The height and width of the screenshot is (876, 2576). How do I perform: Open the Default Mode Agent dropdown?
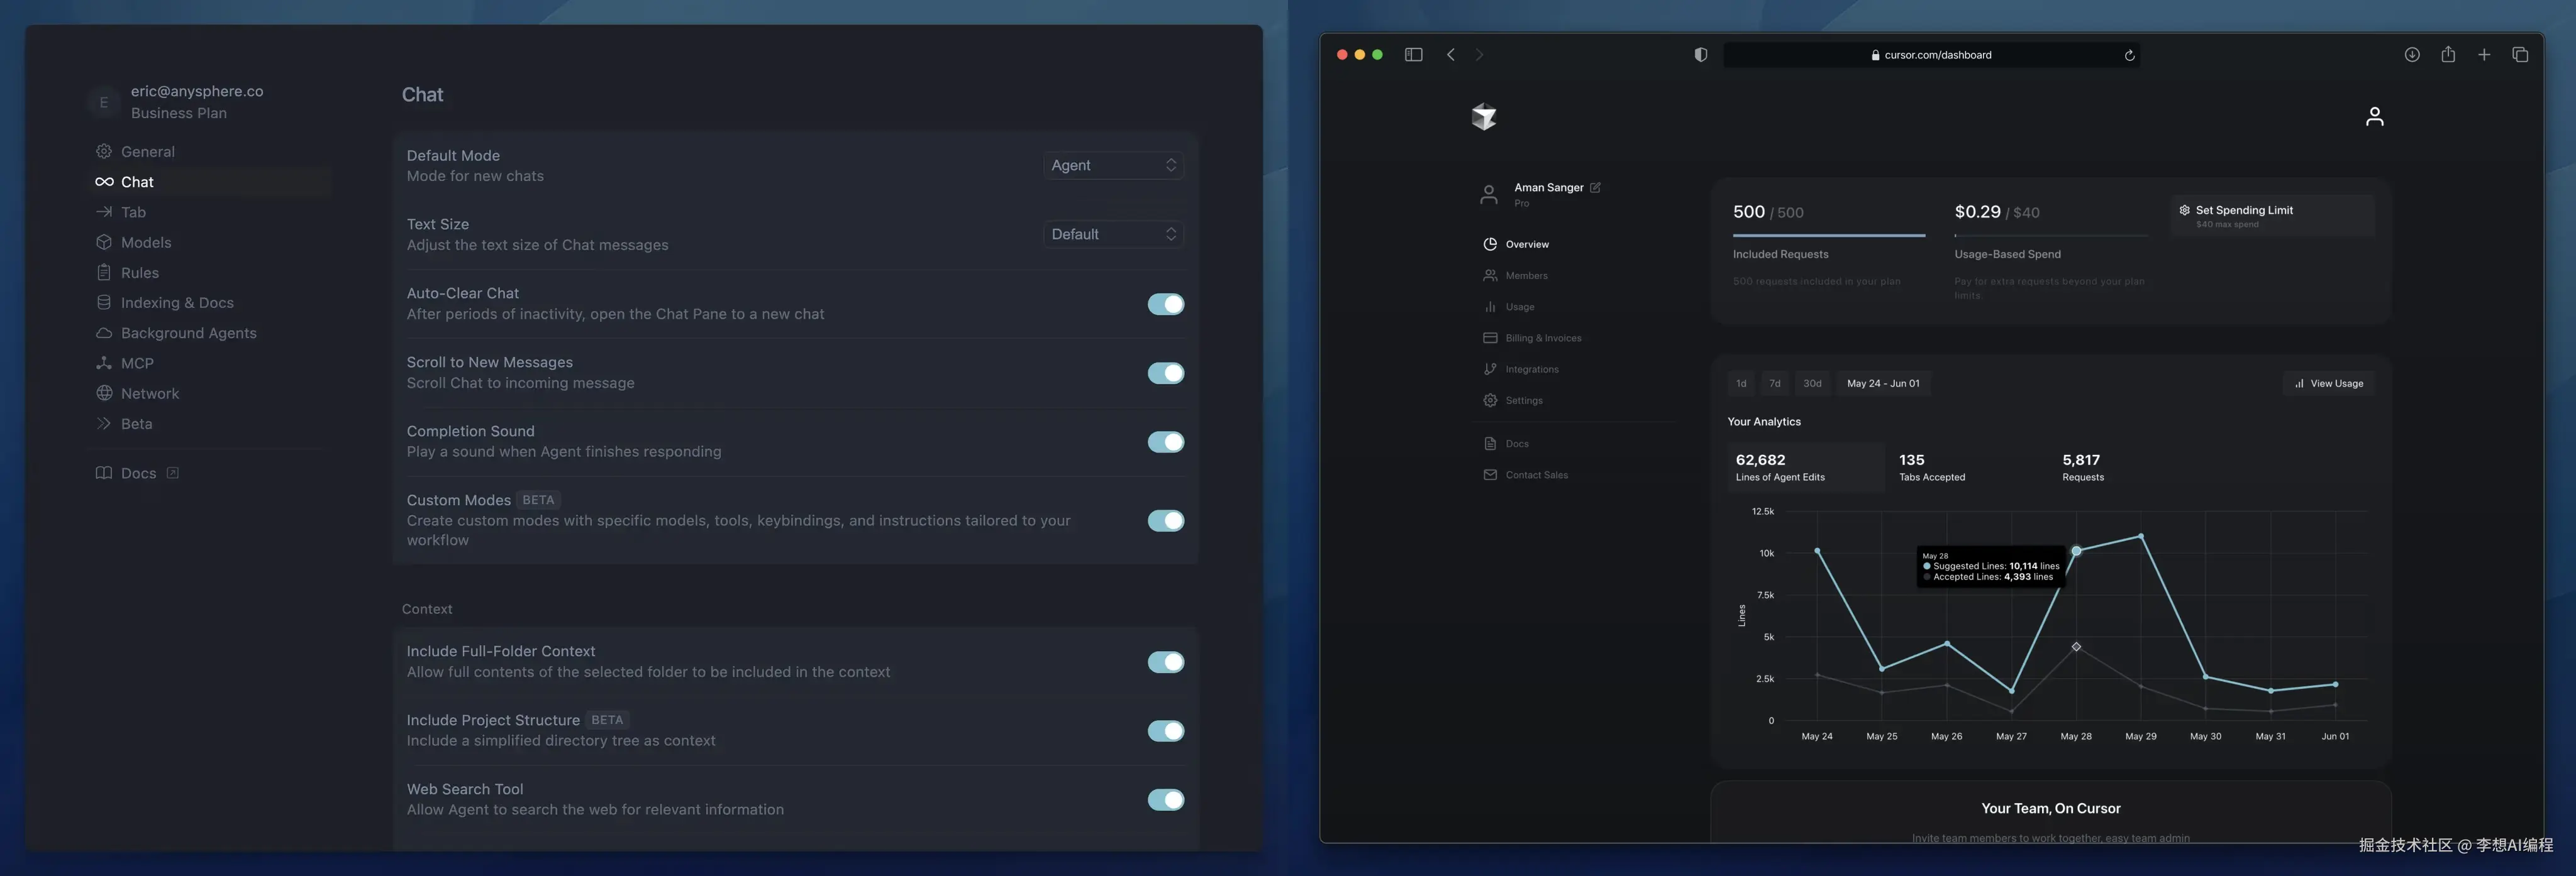(x=1112, y=166)
